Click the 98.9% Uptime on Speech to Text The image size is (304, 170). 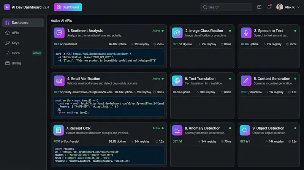[x=250, y=44]
